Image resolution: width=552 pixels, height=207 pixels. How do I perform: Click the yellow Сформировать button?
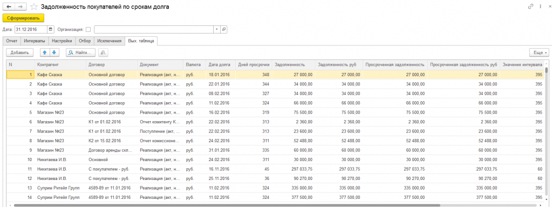tap(23, 18)
